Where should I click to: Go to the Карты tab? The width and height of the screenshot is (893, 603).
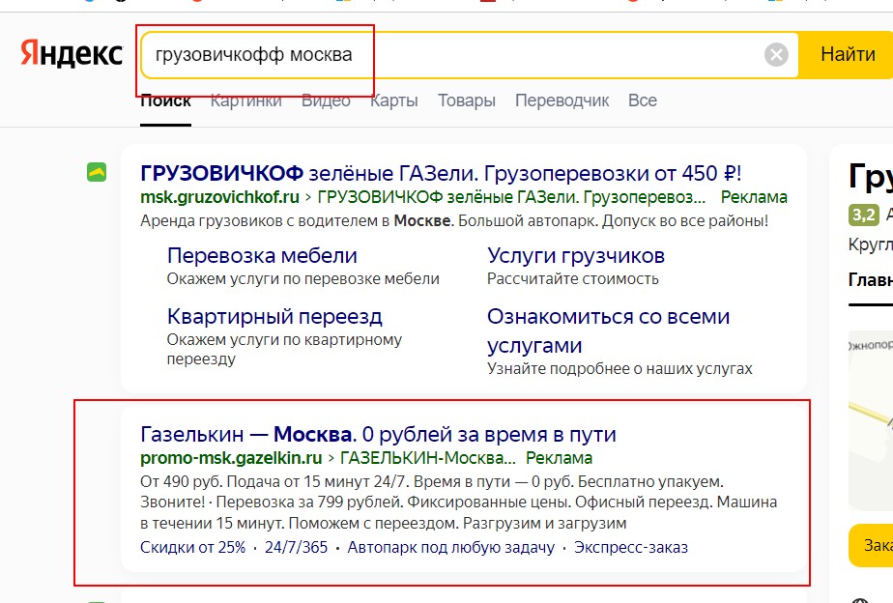[393, 100]
